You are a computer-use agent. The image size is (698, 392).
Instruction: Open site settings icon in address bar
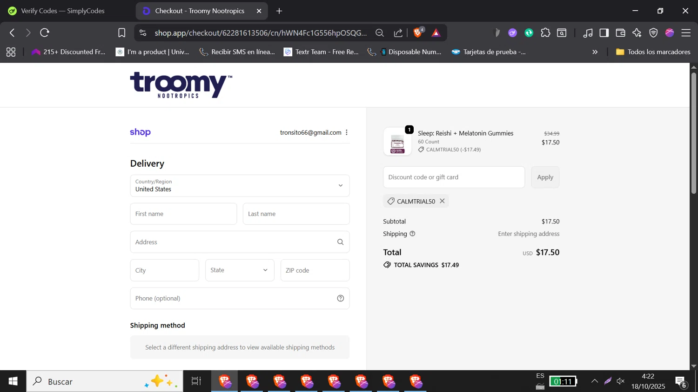pyautogui.click(x=143, y=33)
